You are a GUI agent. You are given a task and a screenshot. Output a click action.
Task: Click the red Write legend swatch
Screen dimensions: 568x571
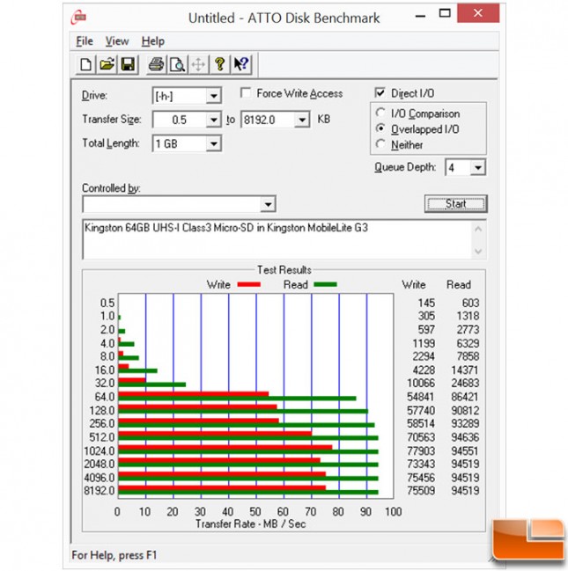pyautogui.click(x=249, y=284)
